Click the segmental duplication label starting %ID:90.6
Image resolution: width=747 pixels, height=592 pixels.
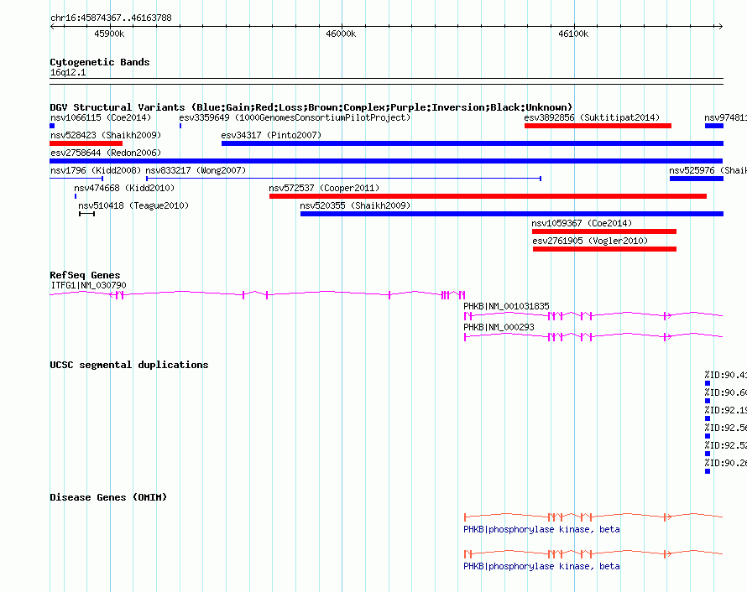(x=725, y=392)
